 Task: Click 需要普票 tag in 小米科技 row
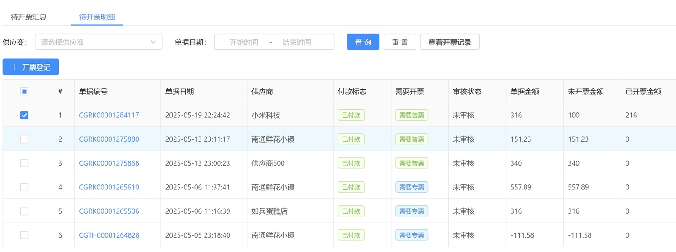411,115
